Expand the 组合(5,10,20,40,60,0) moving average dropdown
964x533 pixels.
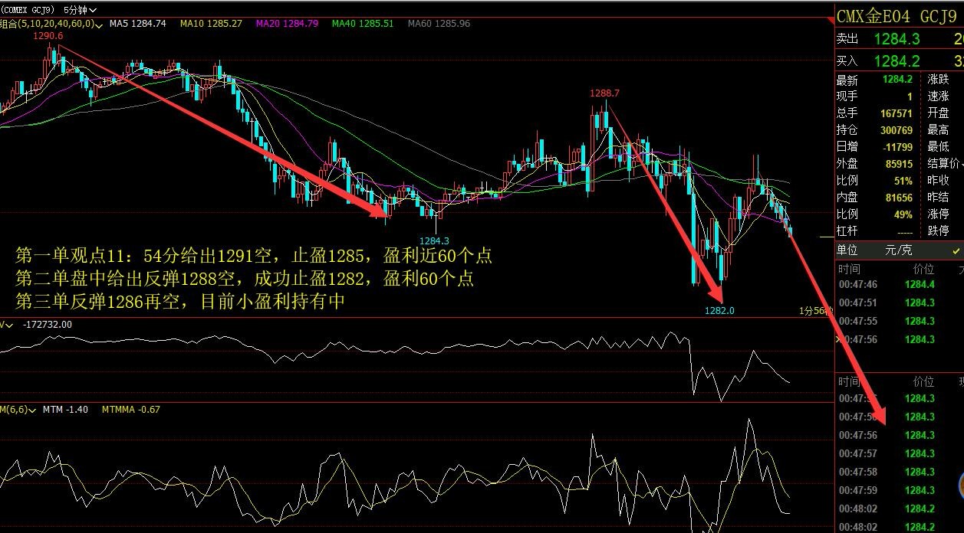(x=100, y=24)
